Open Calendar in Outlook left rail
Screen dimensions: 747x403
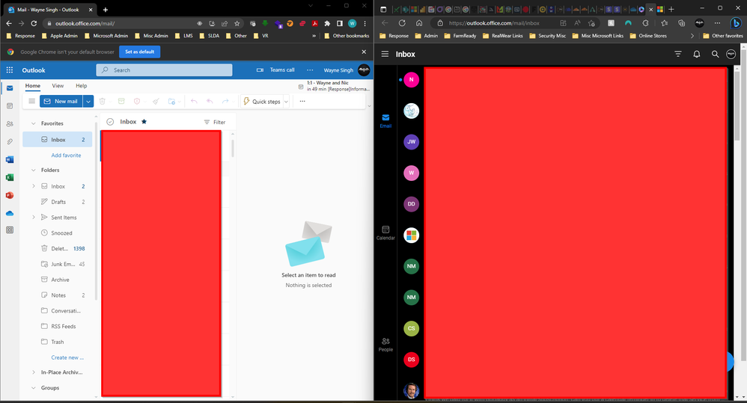(x=10, y=105)
